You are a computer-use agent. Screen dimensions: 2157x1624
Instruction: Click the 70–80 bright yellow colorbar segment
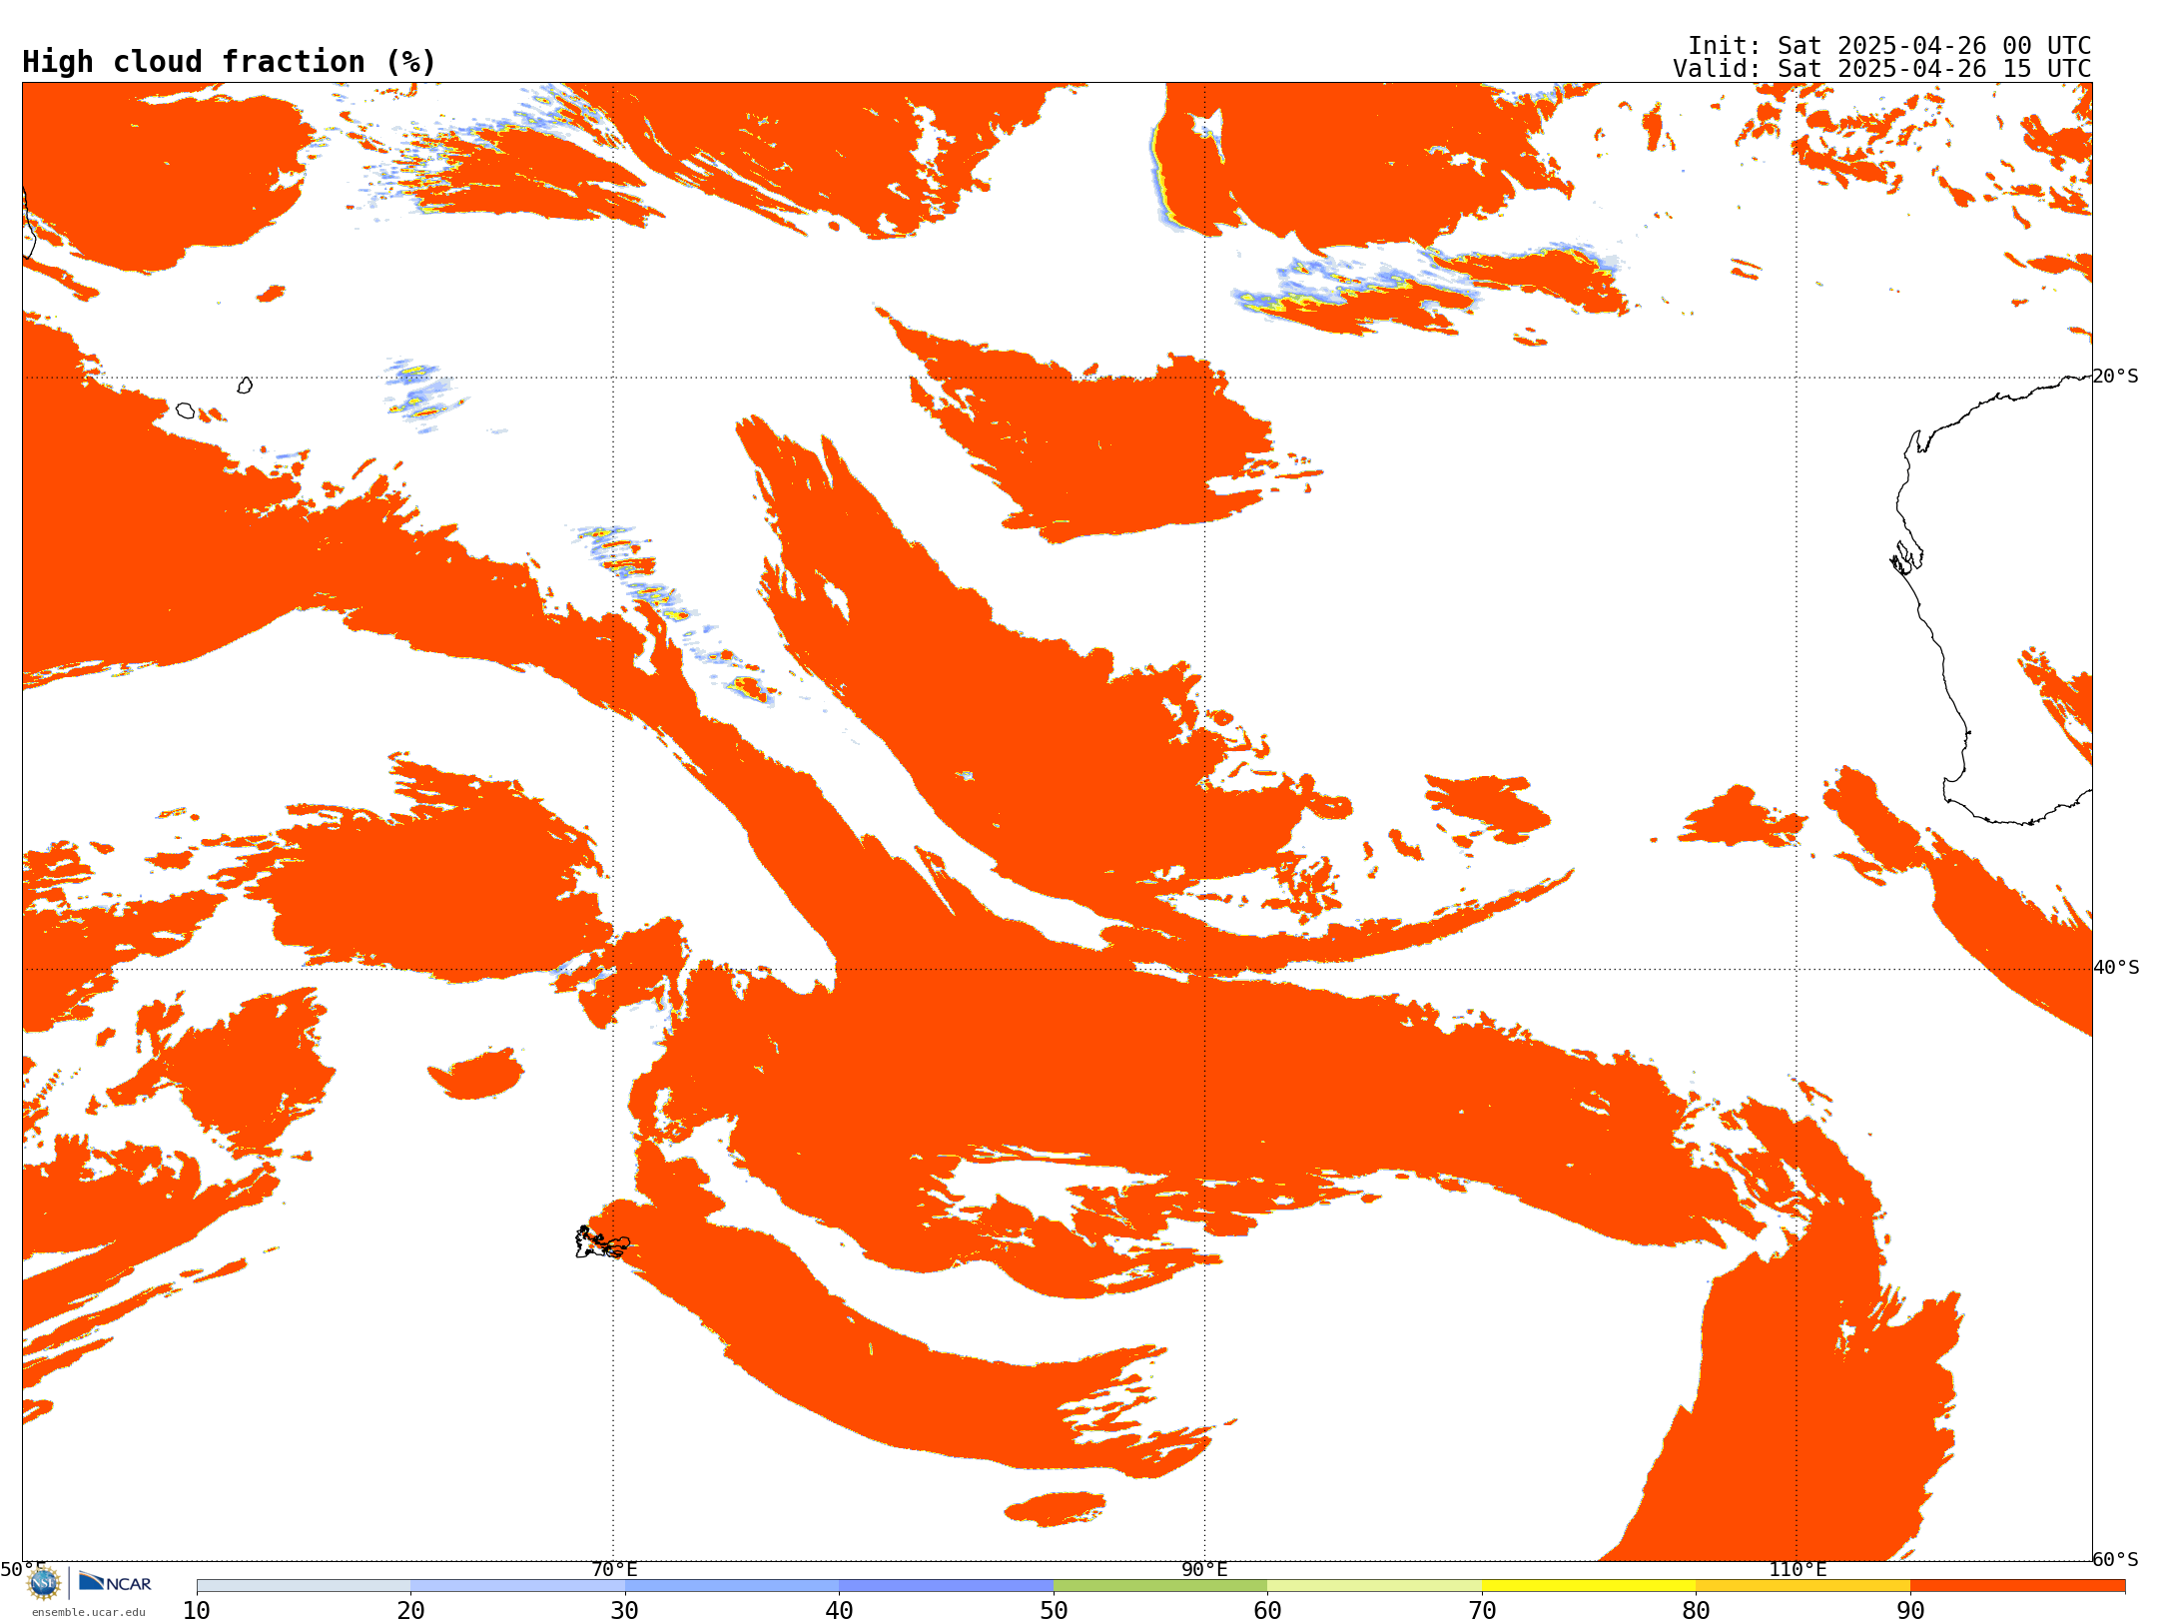(1589, 1585)
